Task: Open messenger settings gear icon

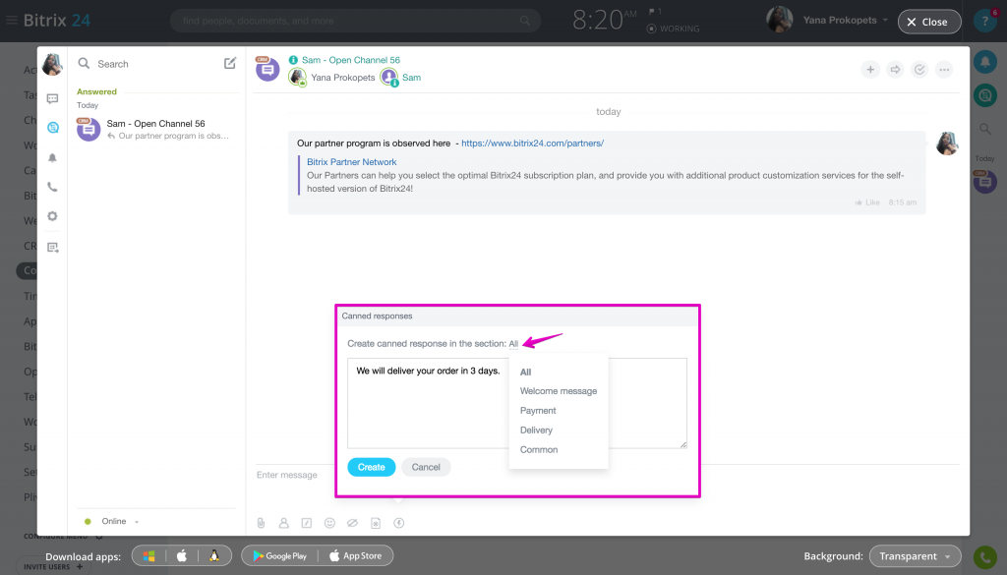Action: pos(53,216)
